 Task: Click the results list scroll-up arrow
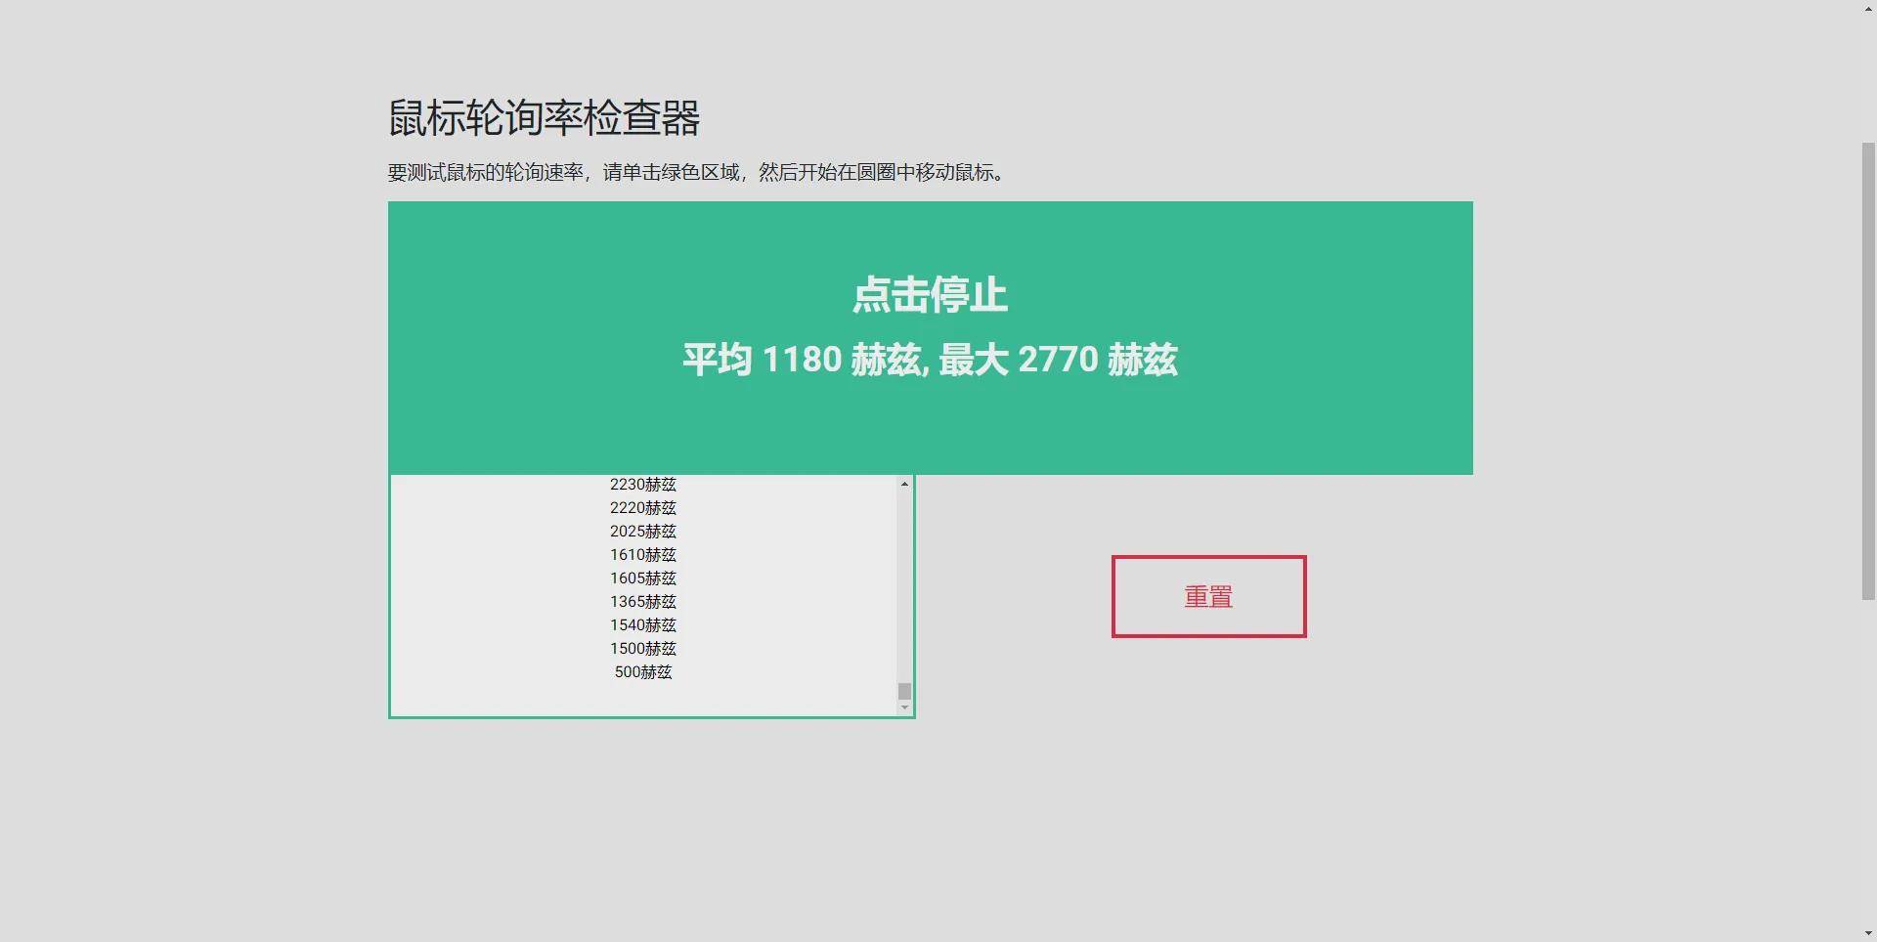tap(904, 484)
